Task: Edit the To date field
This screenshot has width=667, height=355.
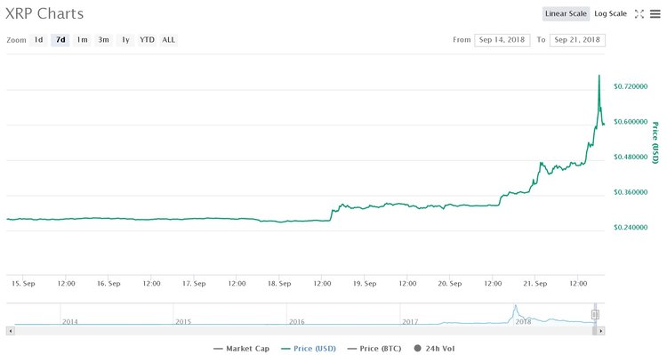Action: coord(577,40)
